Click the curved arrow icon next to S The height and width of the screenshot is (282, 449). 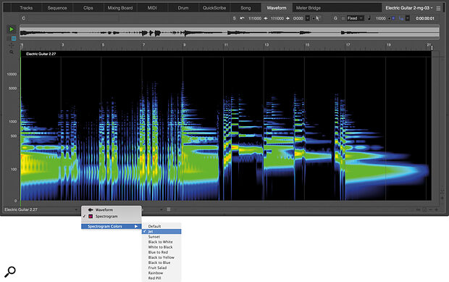pos(243,18)
